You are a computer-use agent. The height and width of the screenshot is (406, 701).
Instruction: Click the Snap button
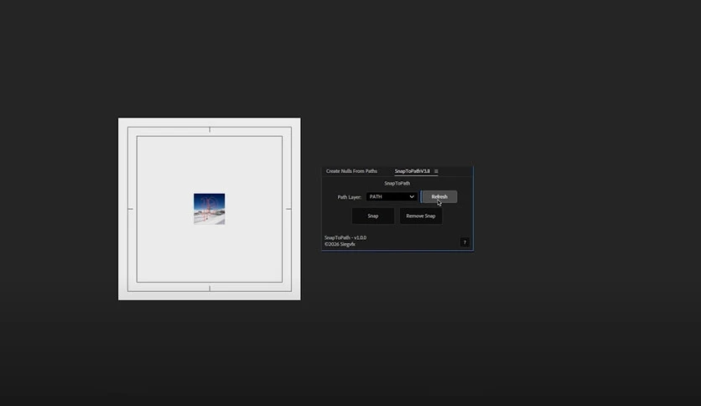coord(373,216)
